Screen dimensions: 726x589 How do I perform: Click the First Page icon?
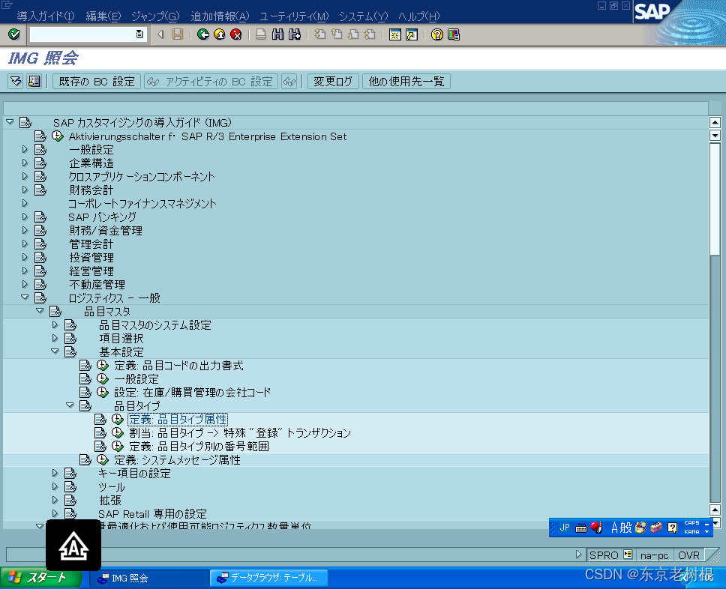319,34
